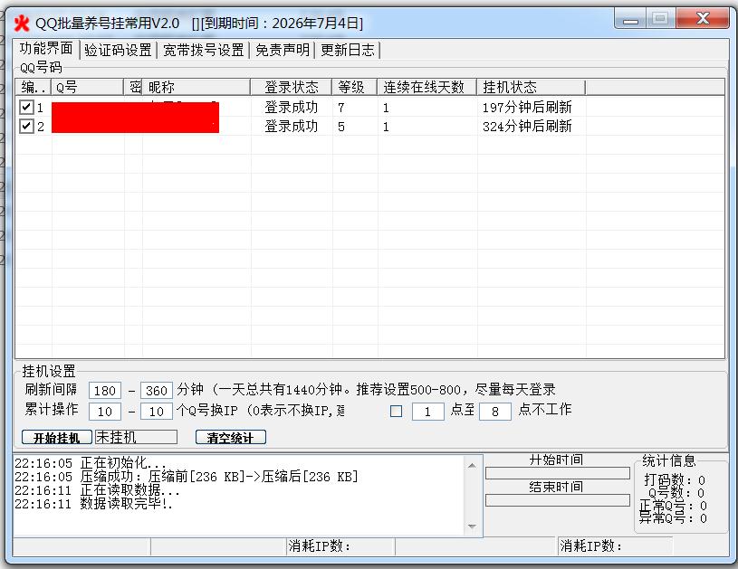Click the 编.. column header

(34, 87)
